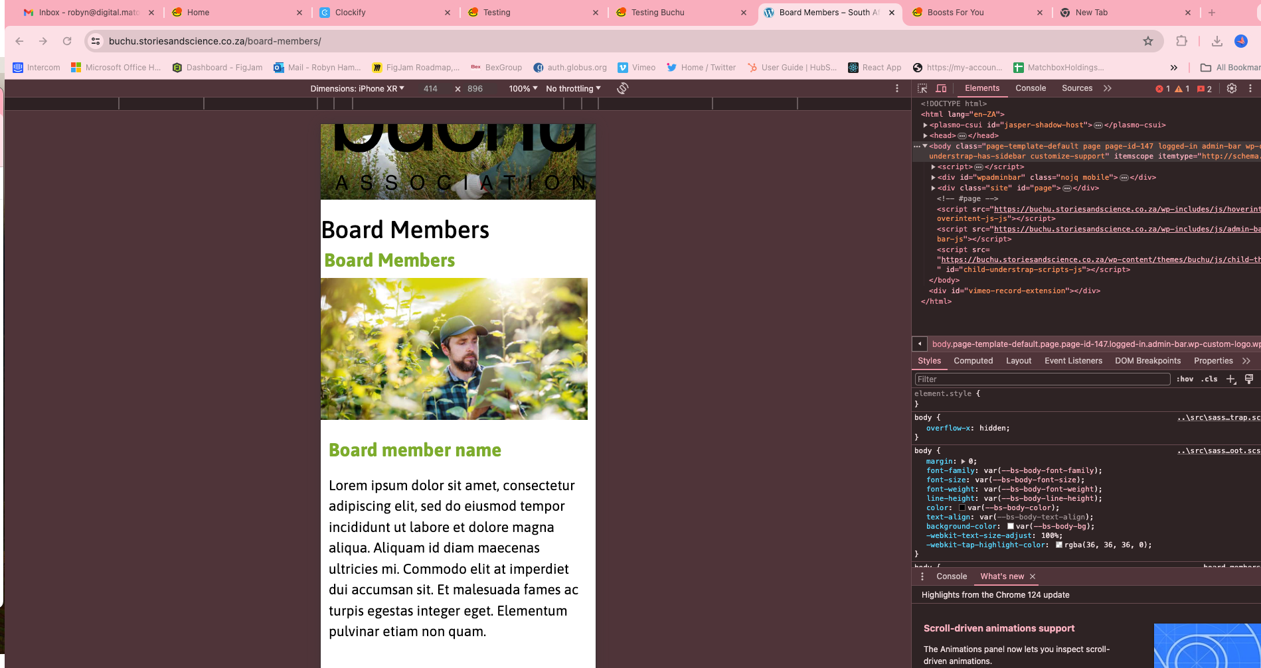Reload the page with the refresh icon

click(x=67, y=41)
